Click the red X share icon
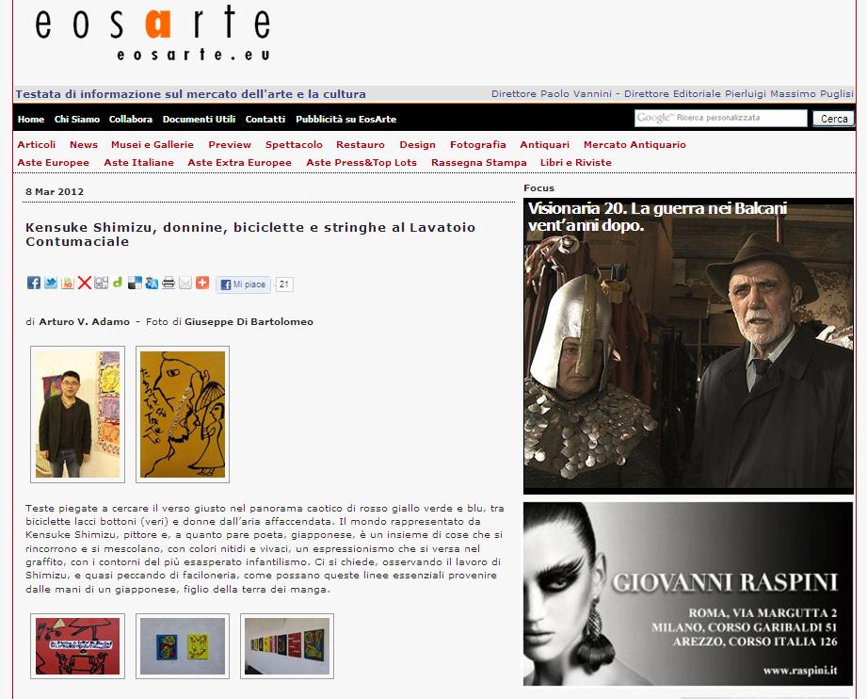This screenshot has height=699, width=867. pos(84,283)
